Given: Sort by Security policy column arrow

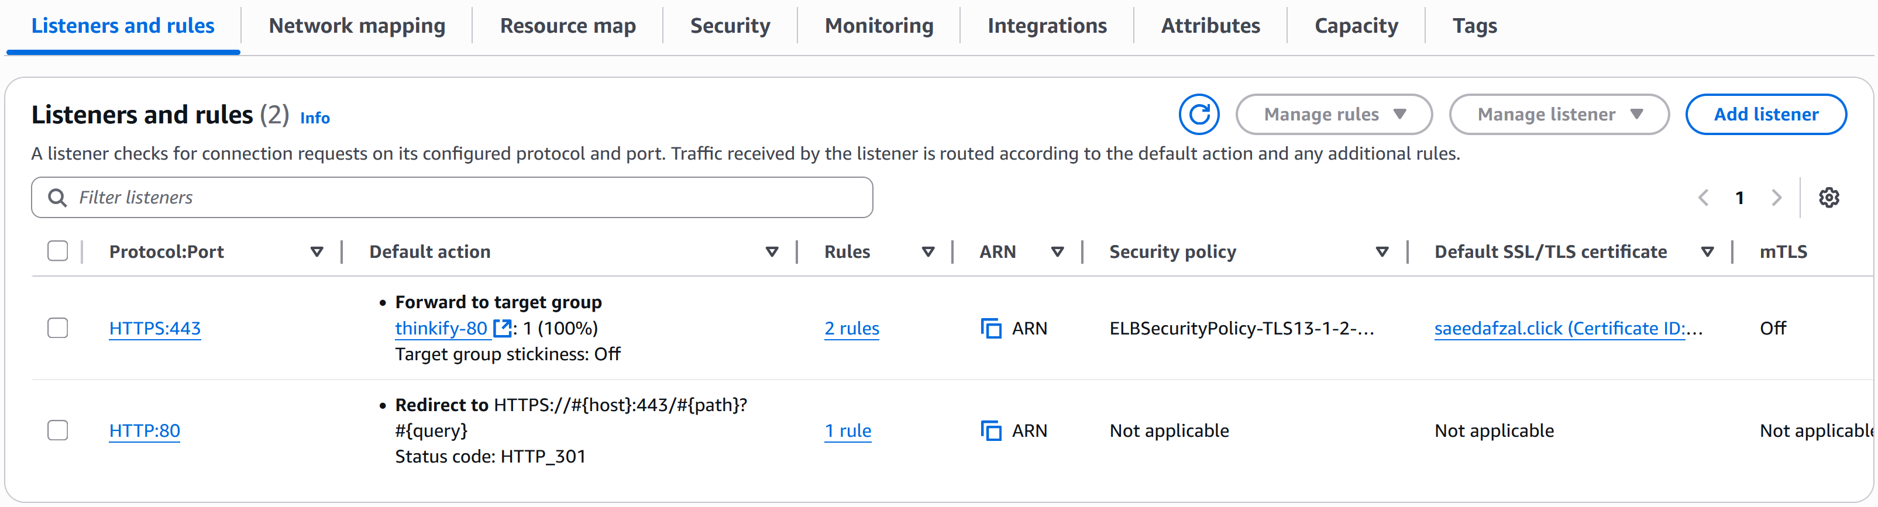Looking at the screenshot, I should (x=1381, y=252).
